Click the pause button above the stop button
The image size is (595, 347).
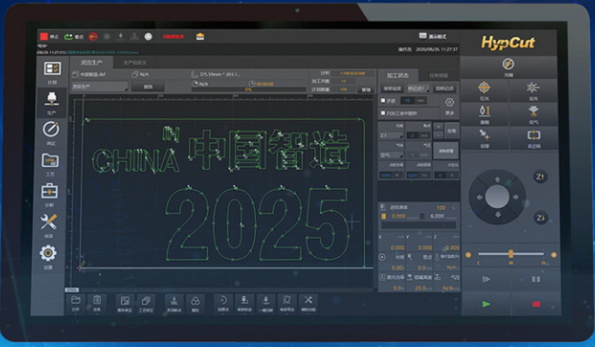[x=536, y=279]
